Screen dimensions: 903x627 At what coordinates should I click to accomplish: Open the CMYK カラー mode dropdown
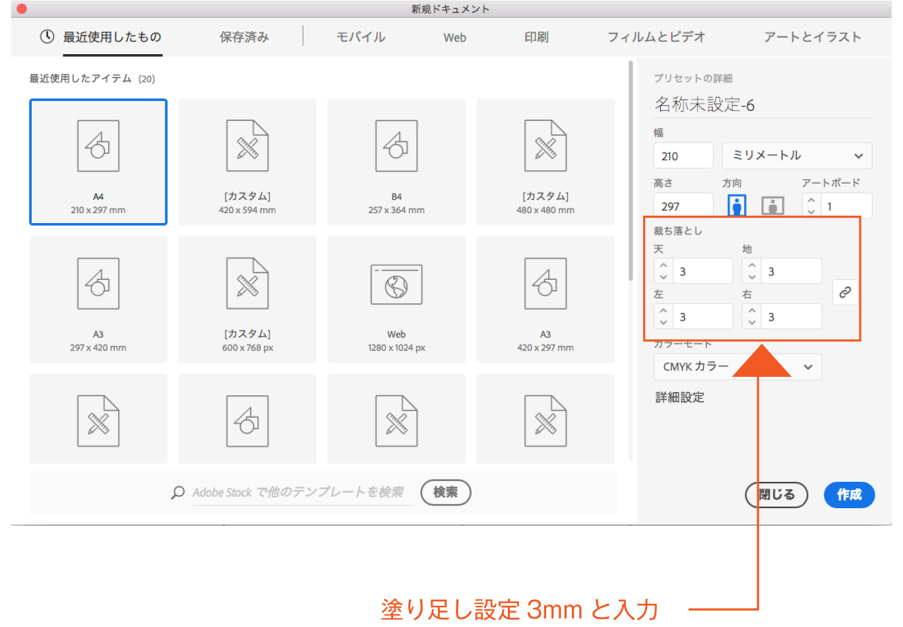coord(737,367)
